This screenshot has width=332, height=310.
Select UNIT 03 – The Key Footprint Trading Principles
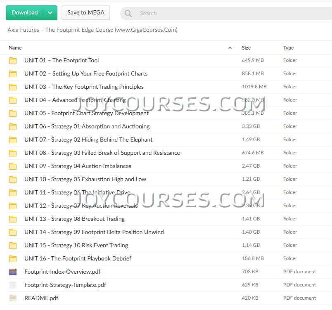click(x=84, y=87)
